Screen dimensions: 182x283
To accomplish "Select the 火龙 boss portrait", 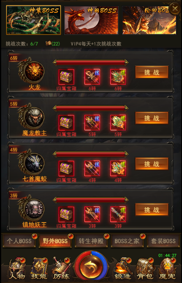I will [34, 72].
